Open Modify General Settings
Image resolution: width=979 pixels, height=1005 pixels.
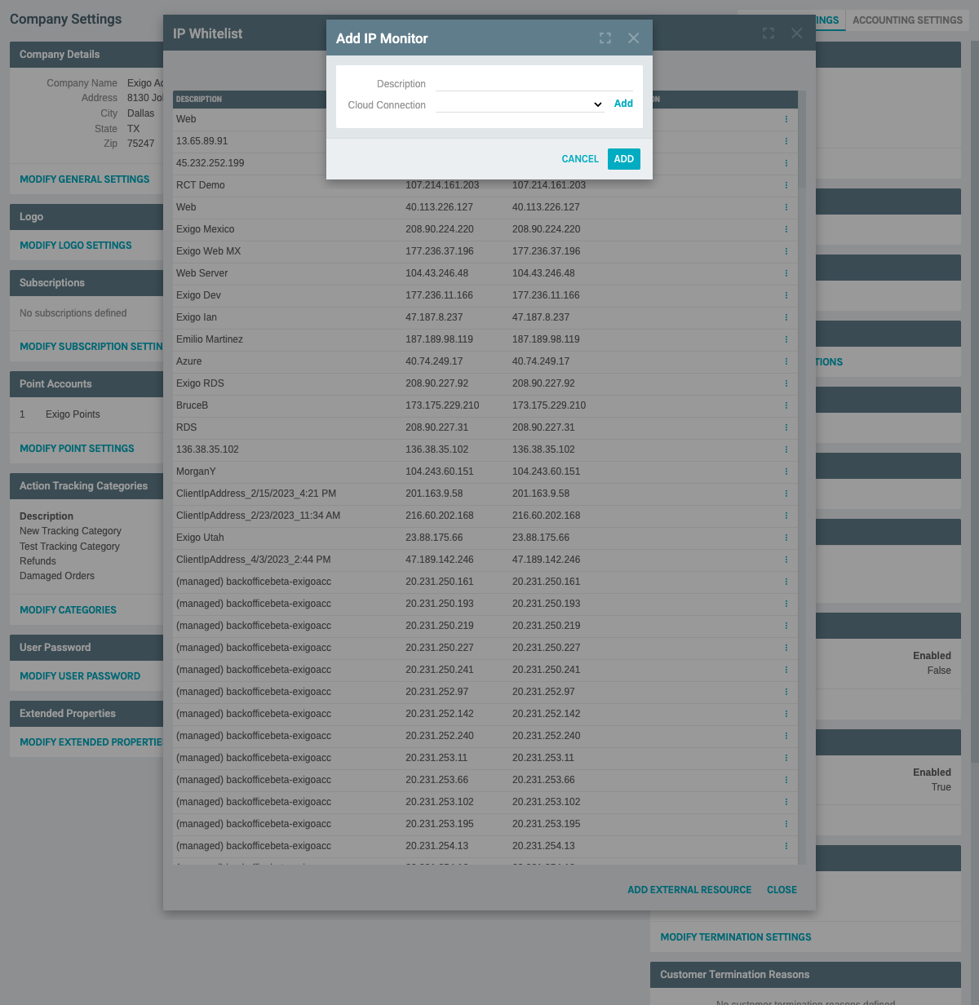pos(84,179)
